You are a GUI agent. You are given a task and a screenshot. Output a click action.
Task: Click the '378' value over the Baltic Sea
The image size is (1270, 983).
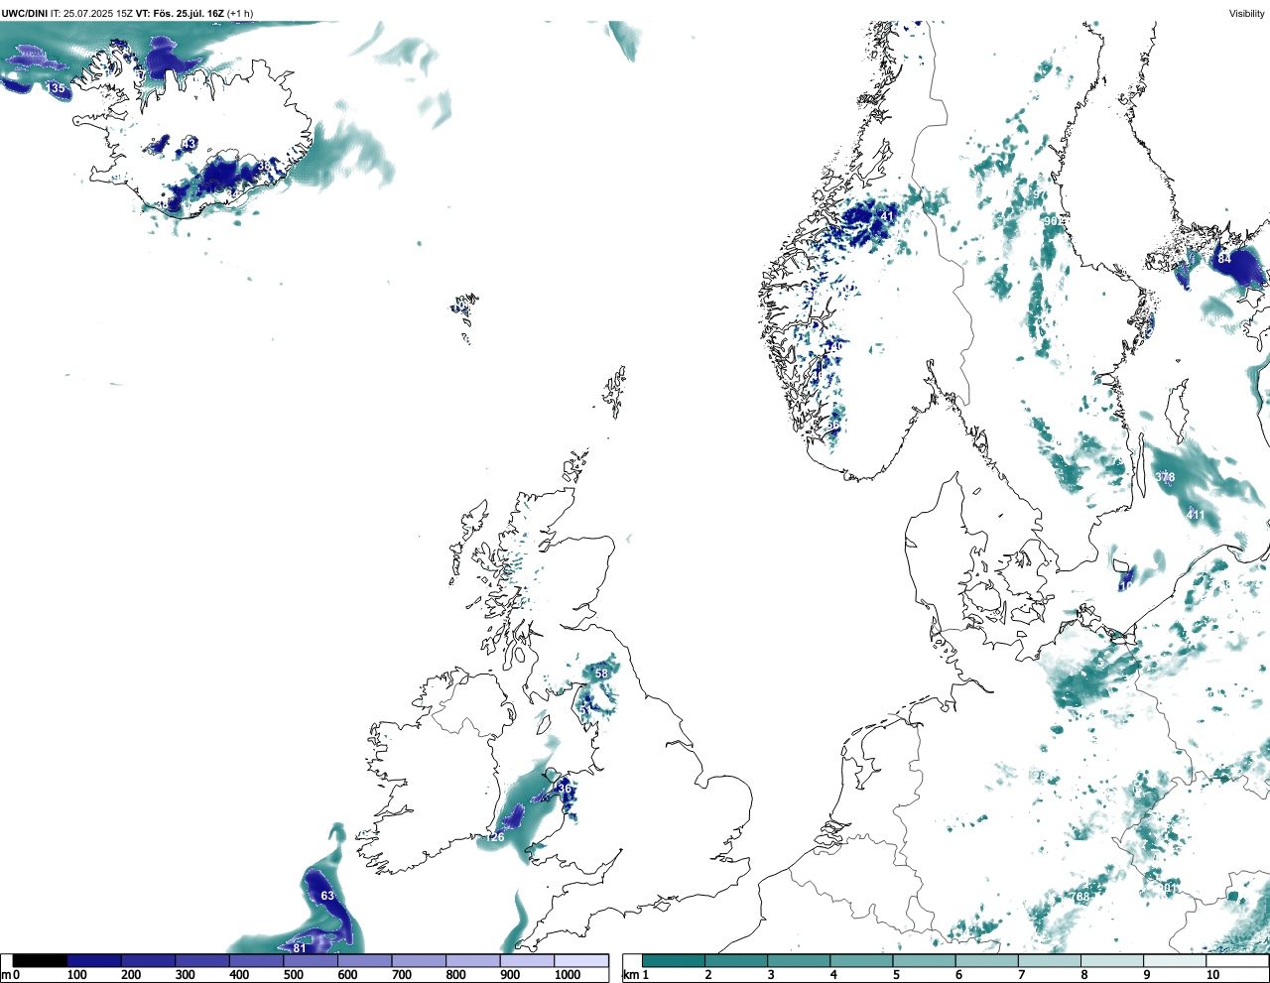[1165, 477]
